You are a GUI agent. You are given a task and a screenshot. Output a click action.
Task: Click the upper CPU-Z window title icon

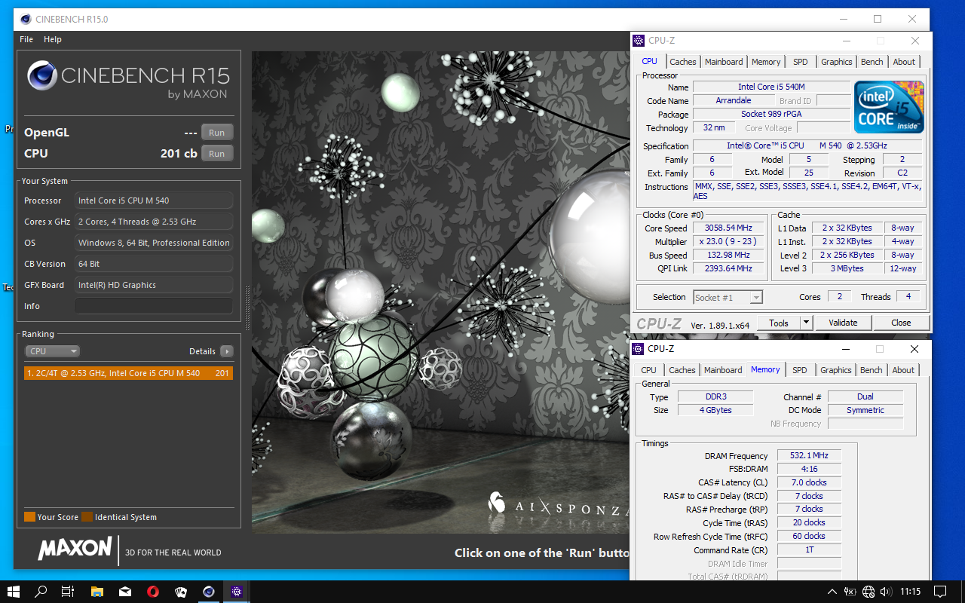pos(639,41)
